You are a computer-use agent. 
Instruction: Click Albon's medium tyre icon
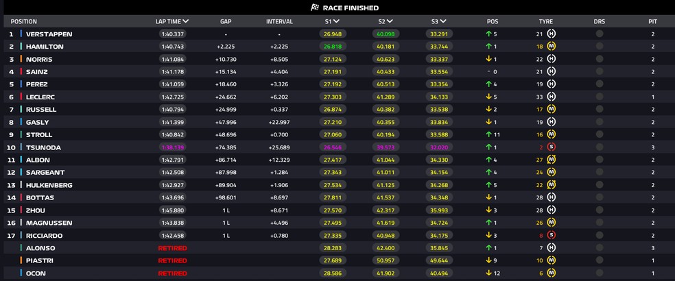[x=551, y=160]
